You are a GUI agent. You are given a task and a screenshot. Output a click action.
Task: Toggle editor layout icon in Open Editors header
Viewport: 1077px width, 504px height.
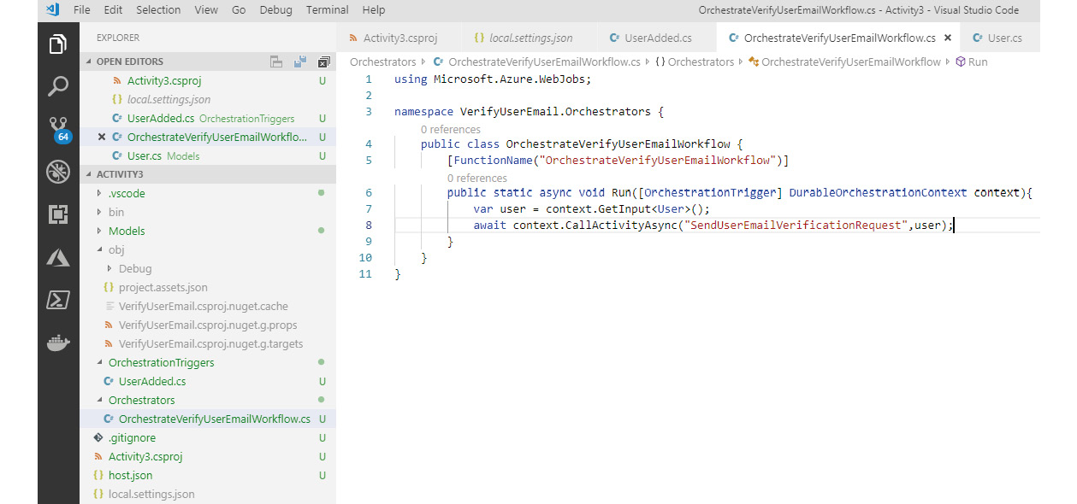pos(276,62)
